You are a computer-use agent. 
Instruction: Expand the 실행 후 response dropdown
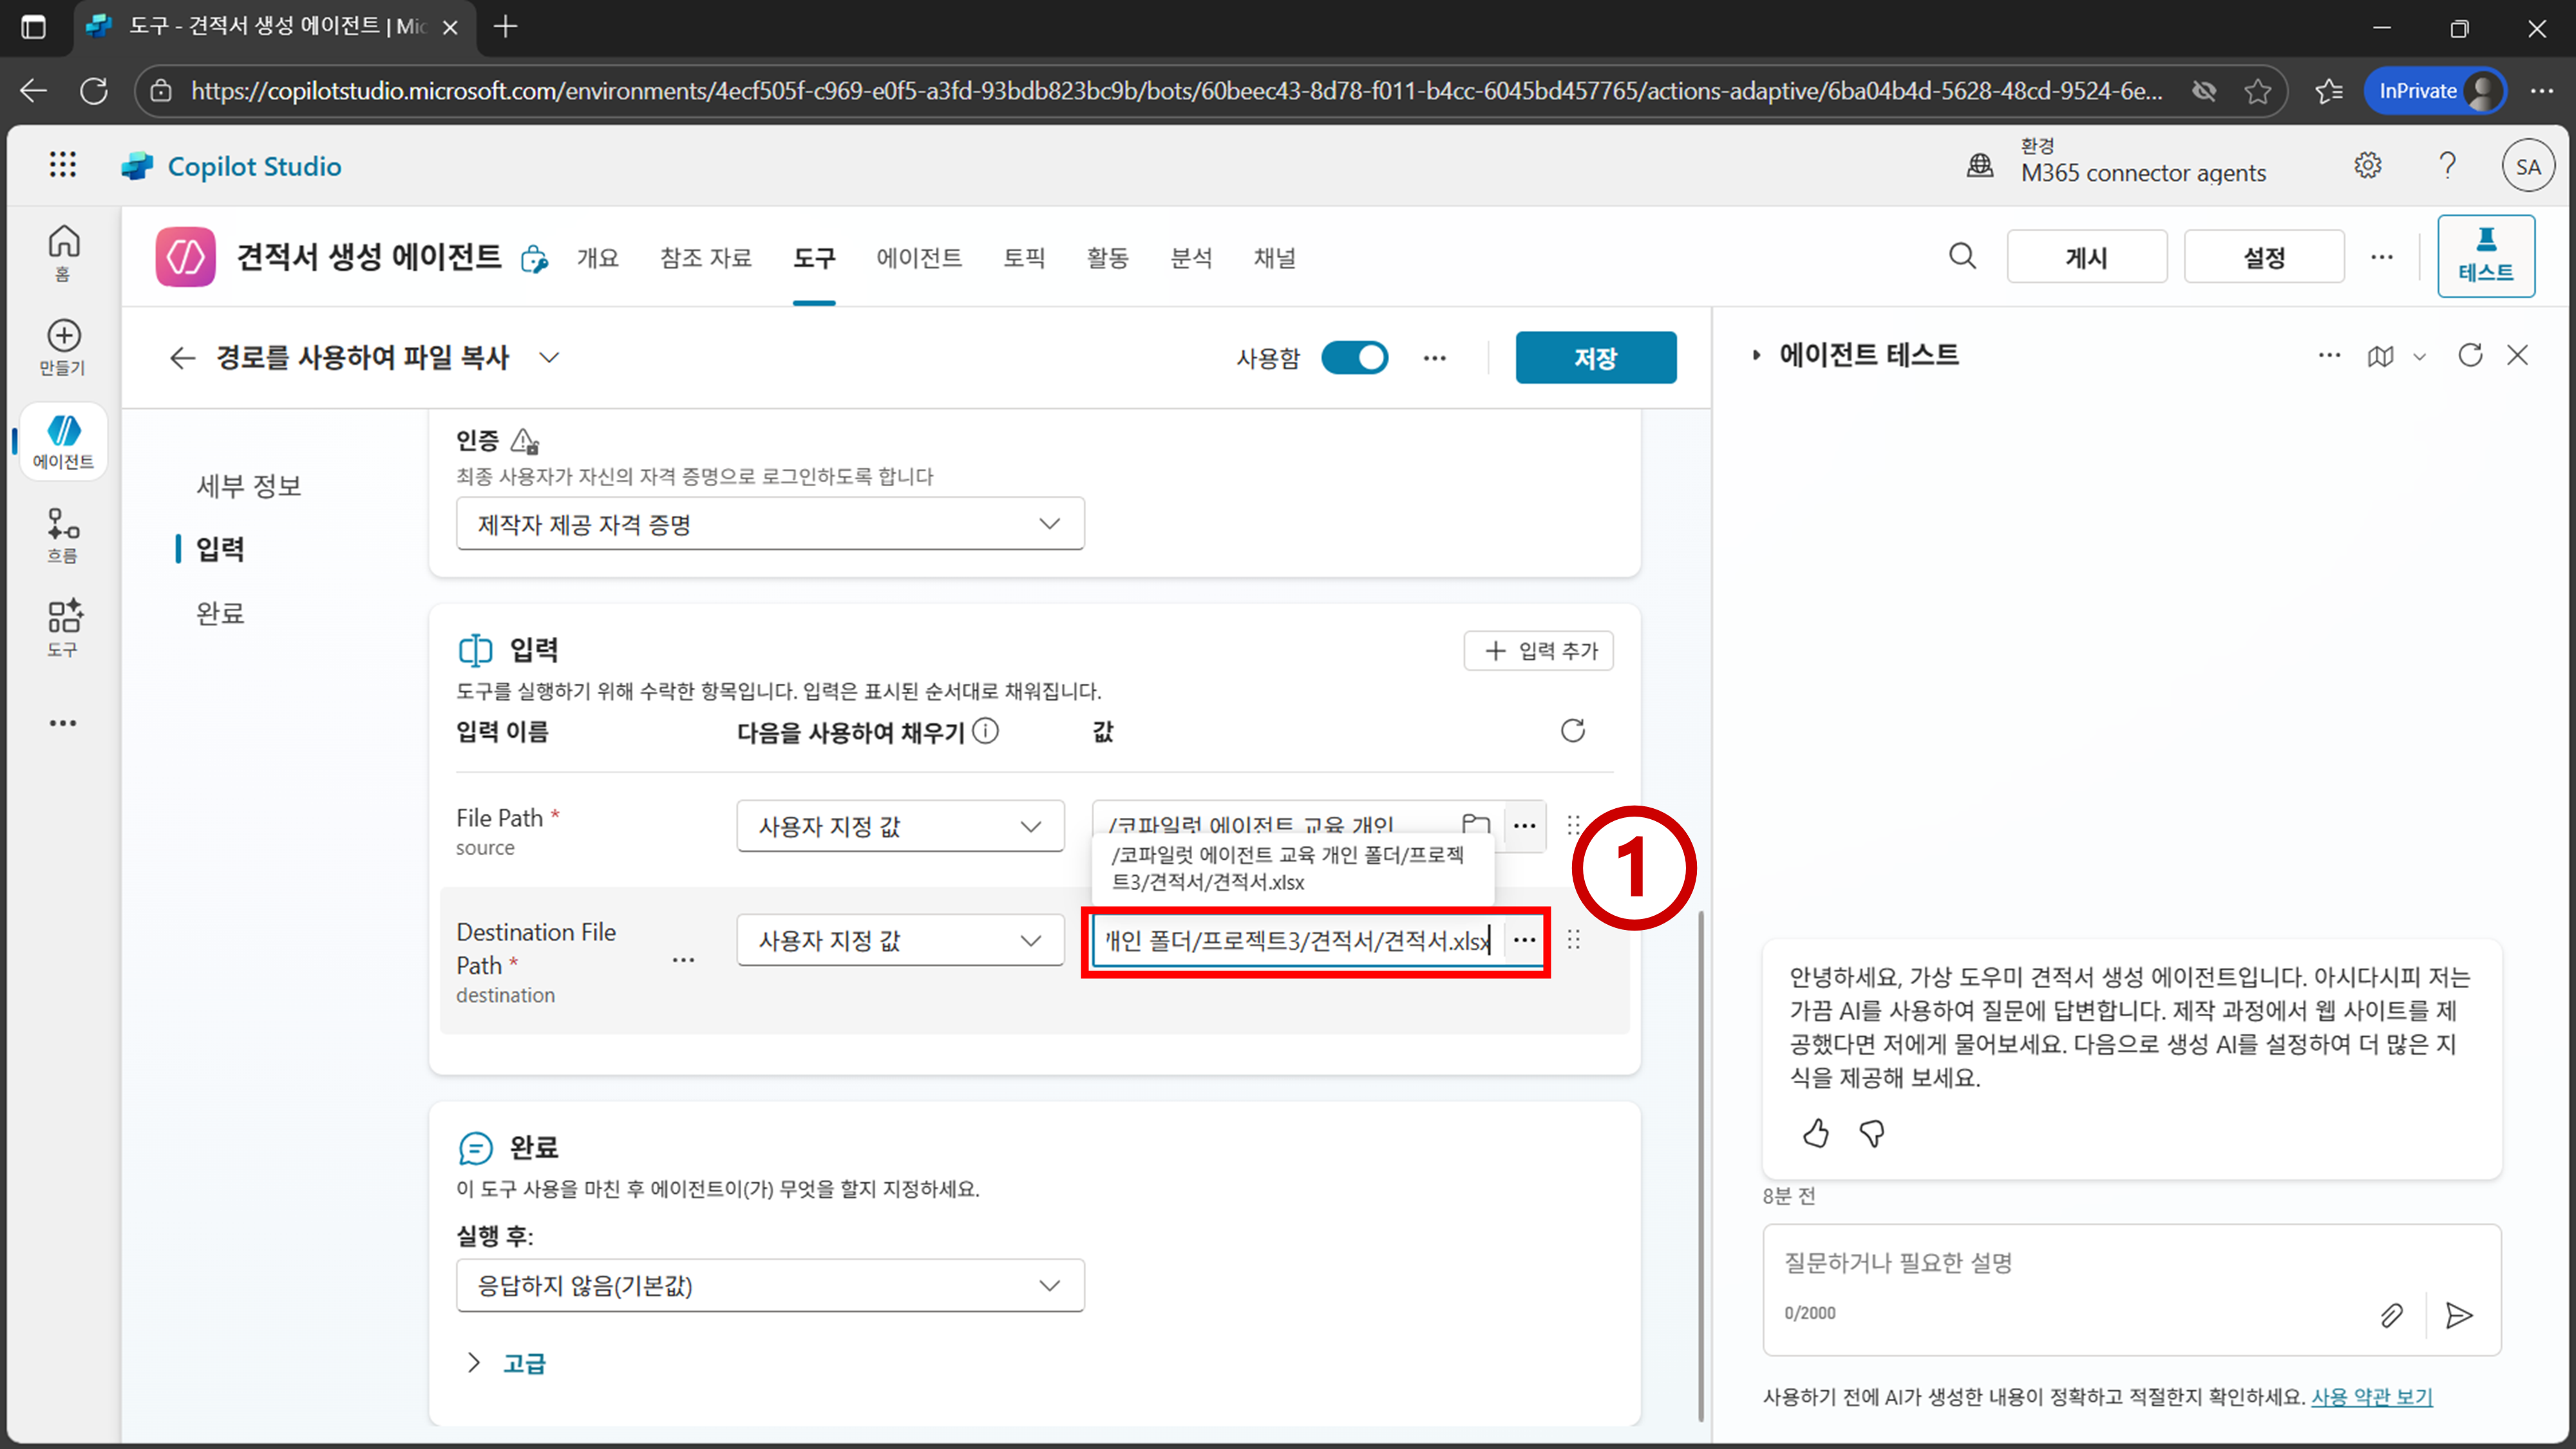point(770,1285)
